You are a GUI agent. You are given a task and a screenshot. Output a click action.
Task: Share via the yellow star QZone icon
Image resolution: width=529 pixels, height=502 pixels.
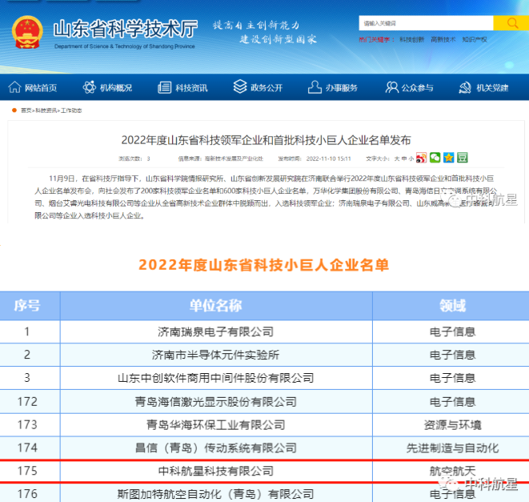(449, 158)
